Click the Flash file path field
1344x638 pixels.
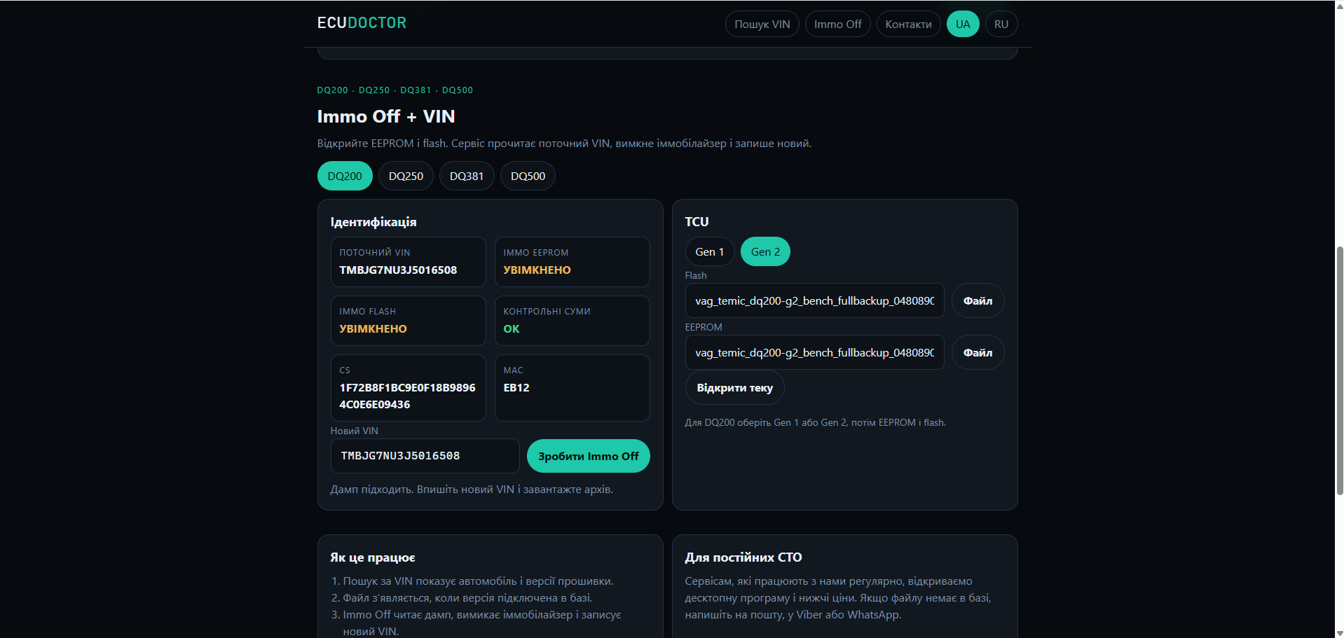pos(814,300)
